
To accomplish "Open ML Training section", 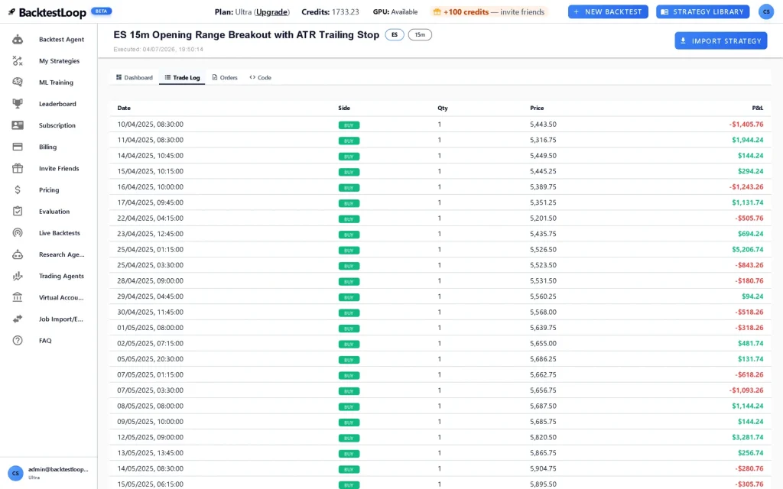I will click(x=56, y=83).
